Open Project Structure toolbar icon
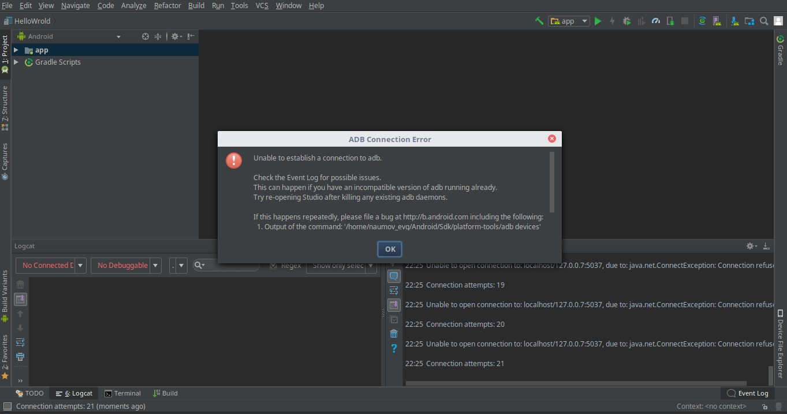Screen dimensions: 787x414 [x=749, y=21]
